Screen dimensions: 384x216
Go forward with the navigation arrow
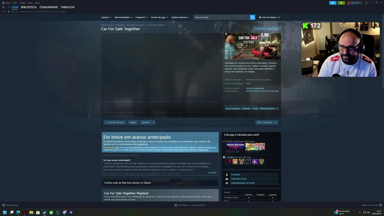click(x=8, y=7)
